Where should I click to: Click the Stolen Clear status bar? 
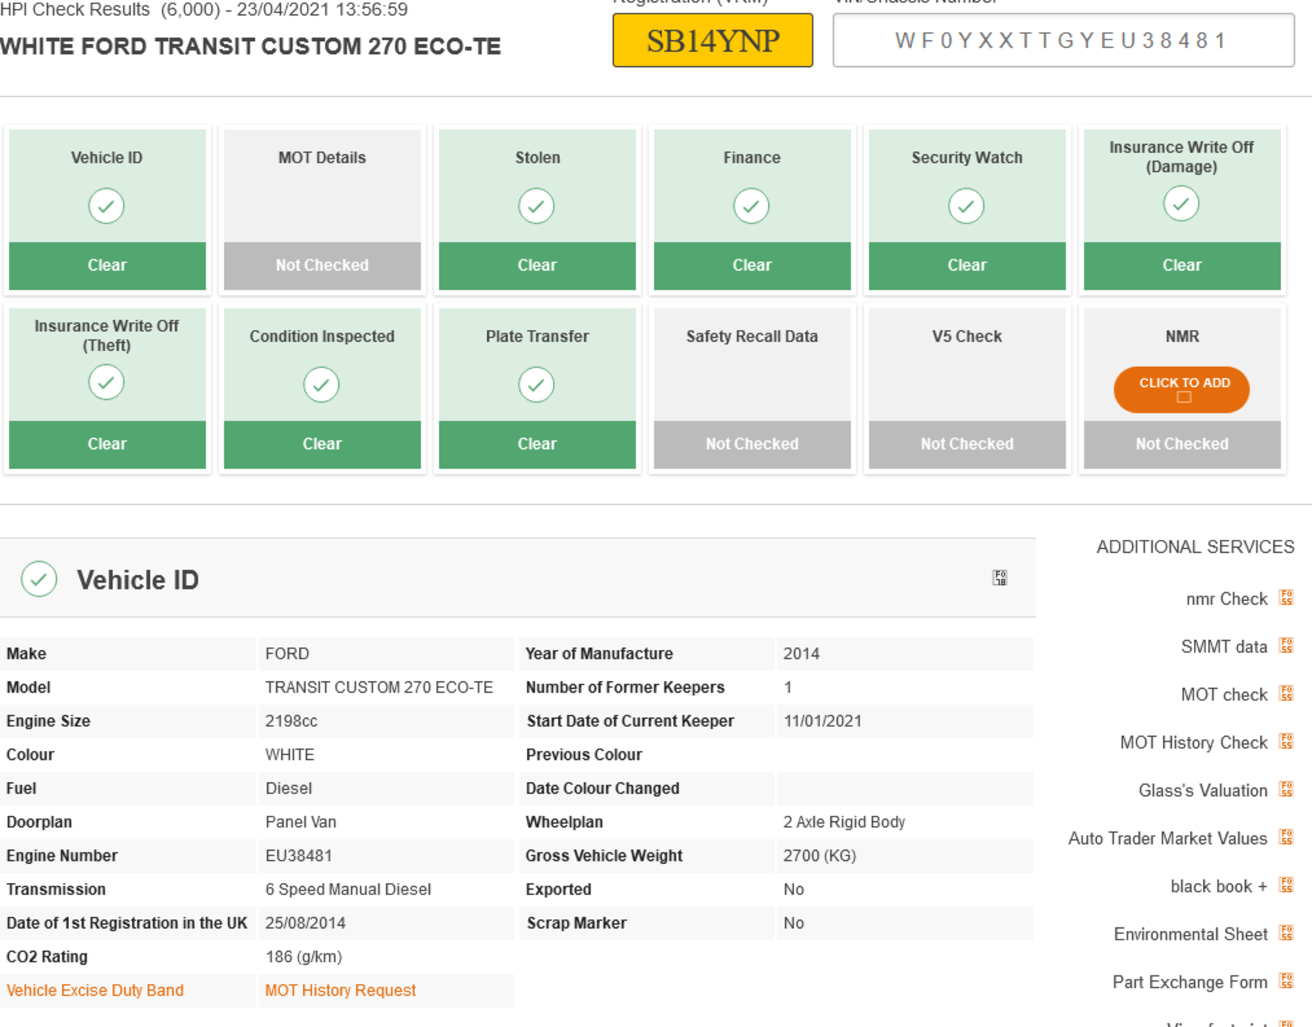click(x=537, y=265)
